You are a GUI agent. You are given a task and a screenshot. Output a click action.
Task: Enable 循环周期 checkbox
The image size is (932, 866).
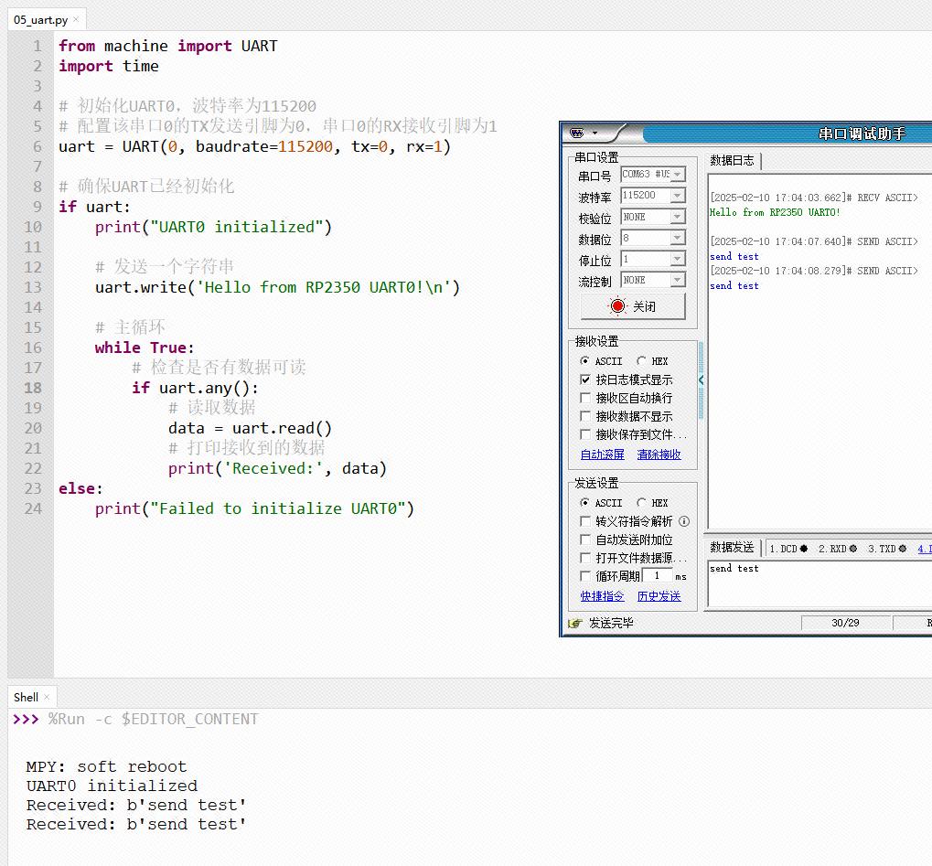(x=585, y=576)
